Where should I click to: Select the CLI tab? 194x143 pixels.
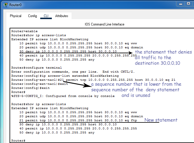point(46,16)
